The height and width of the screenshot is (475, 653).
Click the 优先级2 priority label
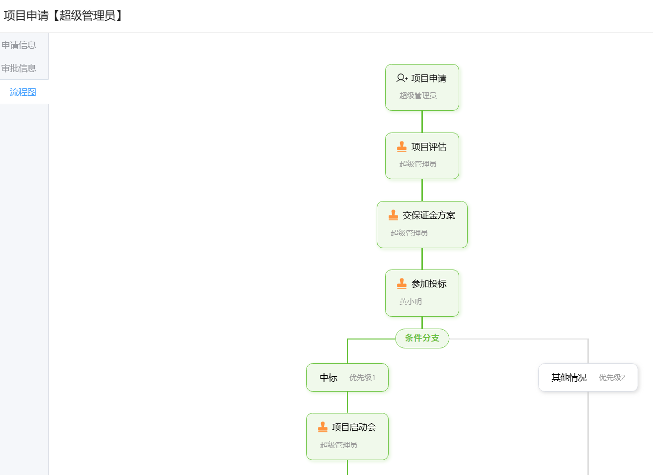pyautogui.click(x=612, y=378)
